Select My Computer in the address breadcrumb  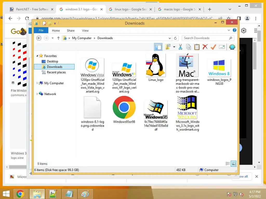click(82, 38)
